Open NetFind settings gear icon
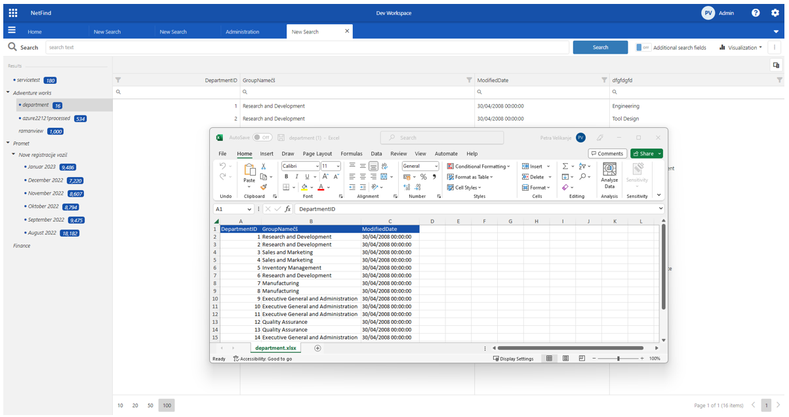The image size is (789, 417). point(775,12)
